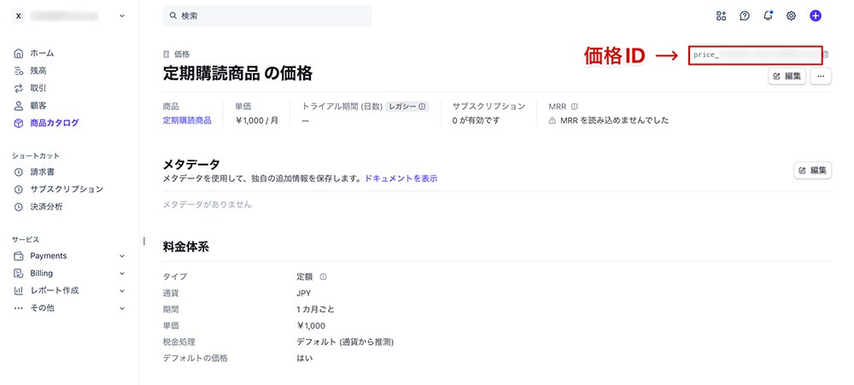Viewport: 854px width, 385px height.
Task: Open the three-dot more options button
Action: (821, 76)
